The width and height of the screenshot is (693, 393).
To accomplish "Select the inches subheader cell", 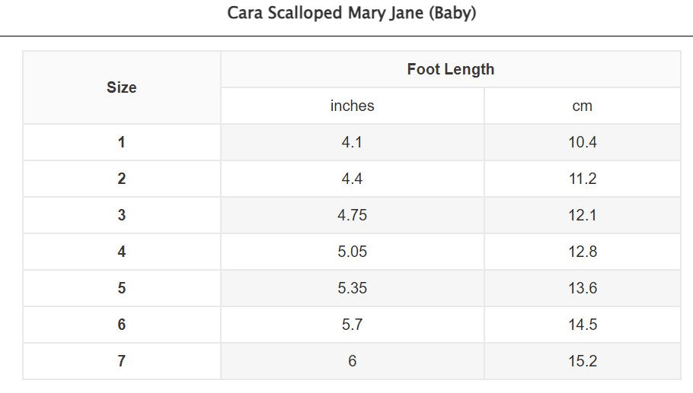I will point(353,106).
